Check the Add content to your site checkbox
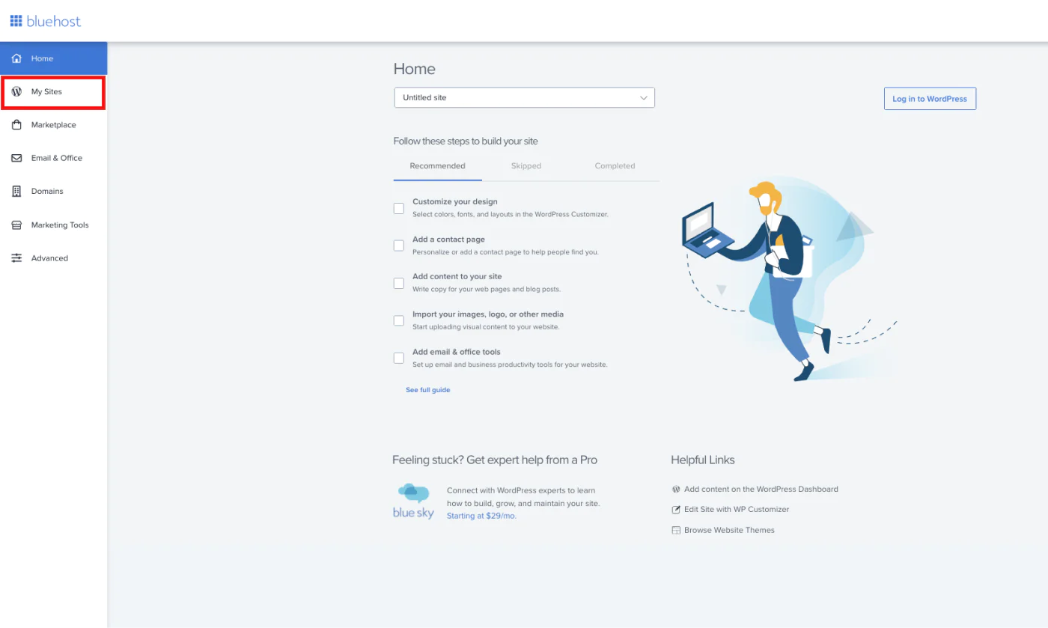This screenshot has width=1048, height=628. tap(399, 283)
